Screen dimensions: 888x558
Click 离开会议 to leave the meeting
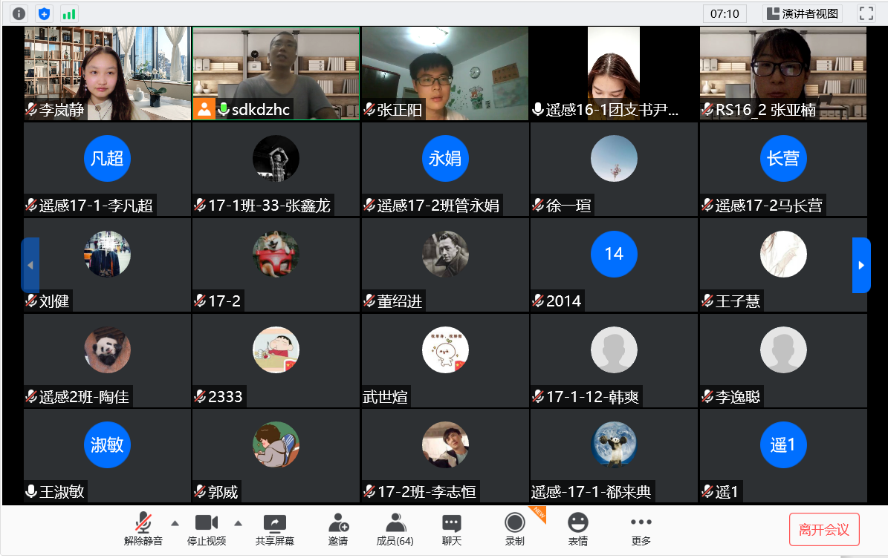pos(823,529)
